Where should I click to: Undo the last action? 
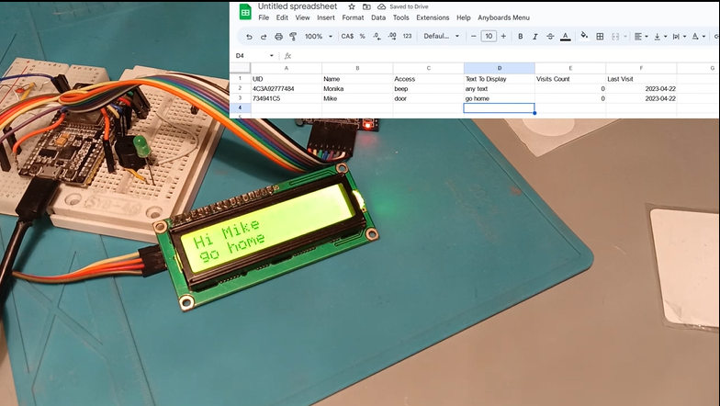[x=249, y=37]
